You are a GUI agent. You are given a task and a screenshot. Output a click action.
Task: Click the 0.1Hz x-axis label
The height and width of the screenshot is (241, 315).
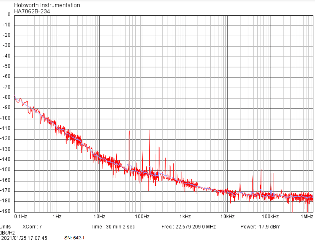pos(21,217)
